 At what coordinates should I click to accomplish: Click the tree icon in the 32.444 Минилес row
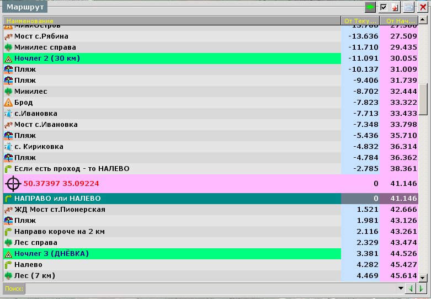point(8,92)
